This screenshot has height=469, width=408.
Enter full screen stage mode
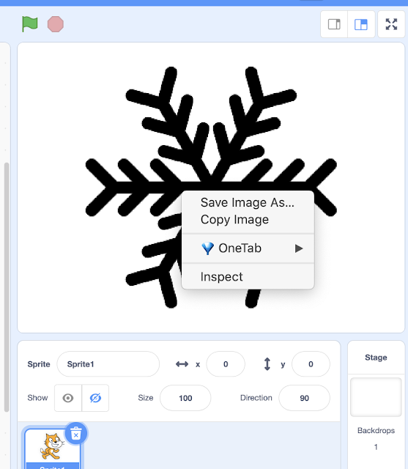pyautogui.click(x=391, y=24)
